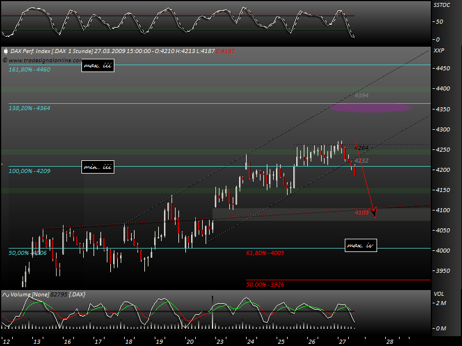The image size is (462, 346).
Task: Click the 4200 price axis tick
Action: pyautogui.click(x=443, y=170)
